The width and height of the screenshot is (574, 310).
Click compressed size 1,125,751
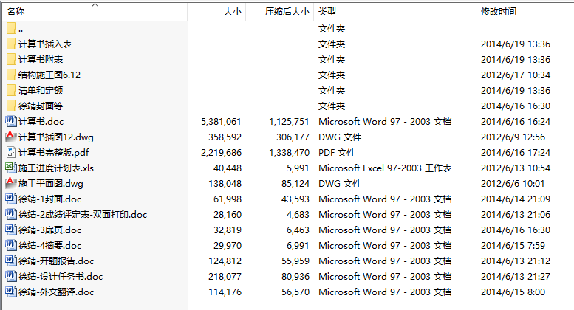[x=289, y=121]
